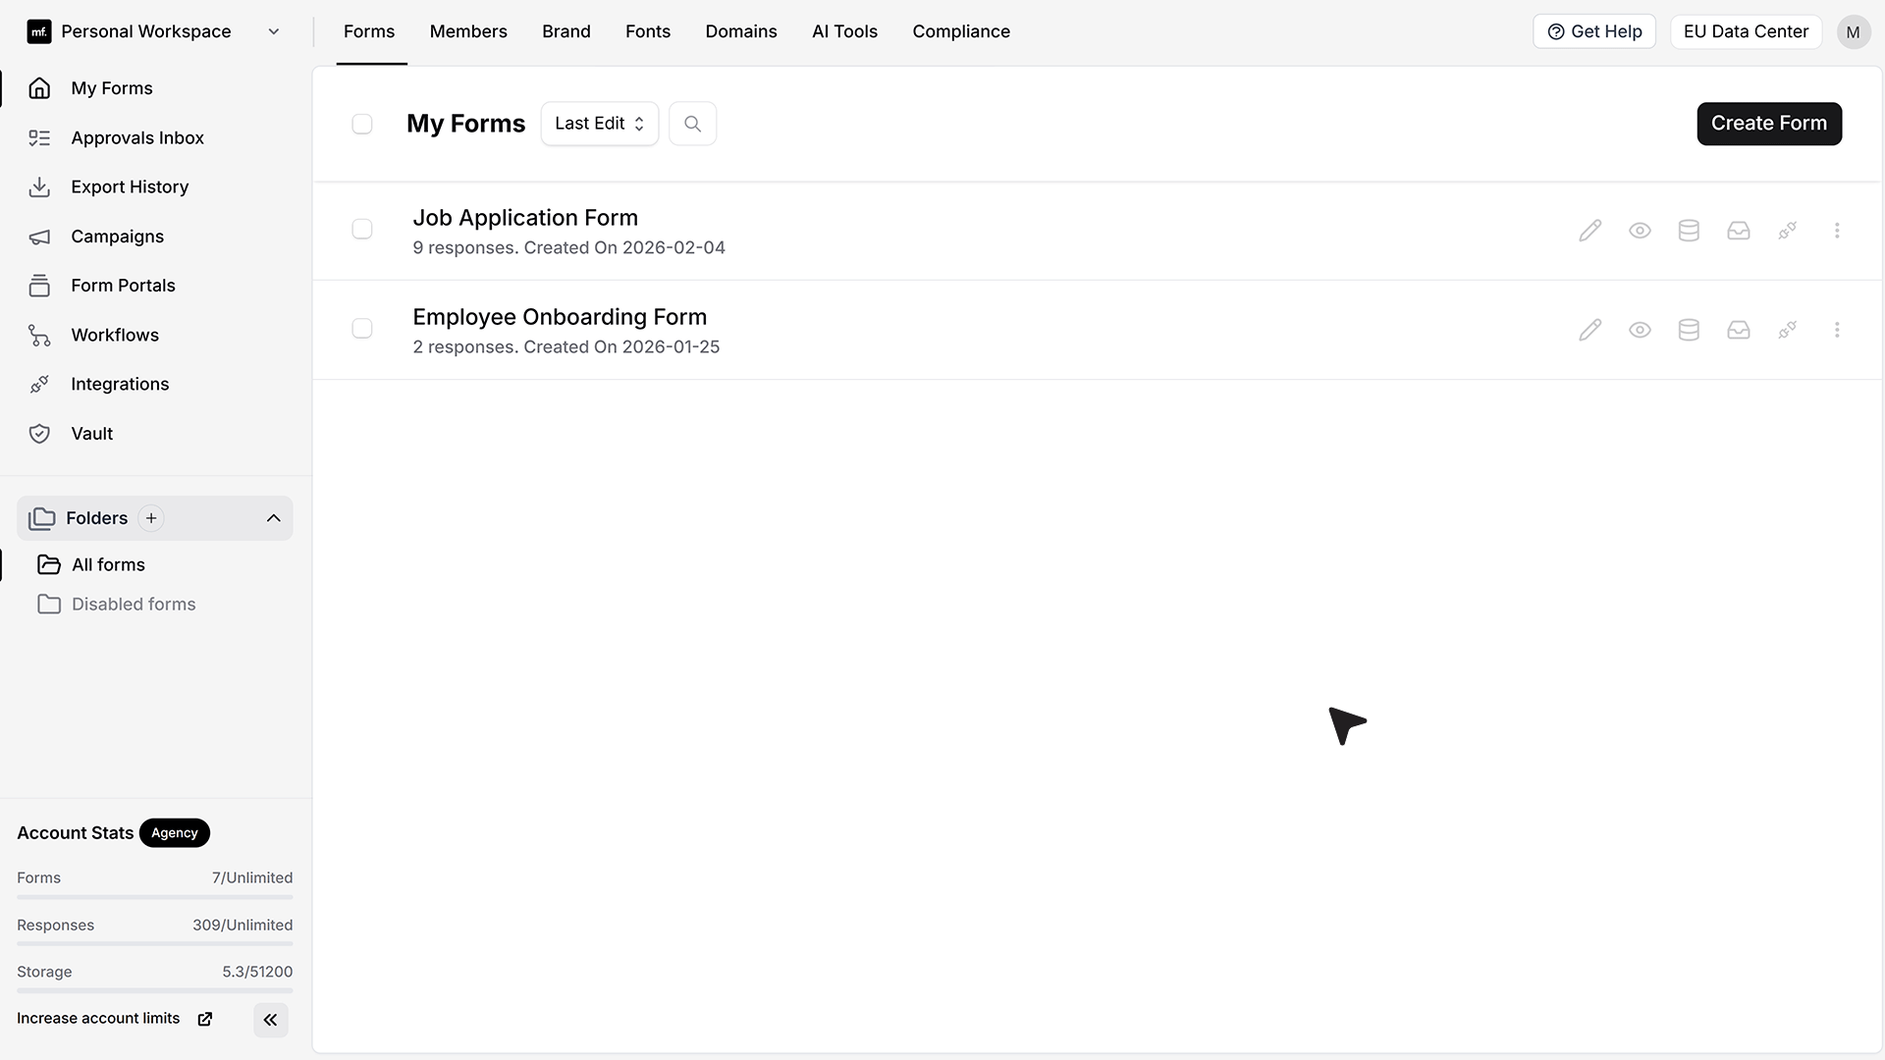Add a new folder with plus icon
1885x1060 pixels.
click(x=151, y=518)
